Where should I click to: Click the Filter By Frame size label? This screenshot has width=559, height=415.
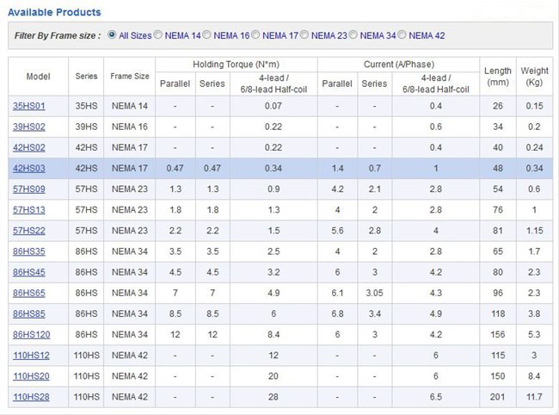click(x=58, y=35)
